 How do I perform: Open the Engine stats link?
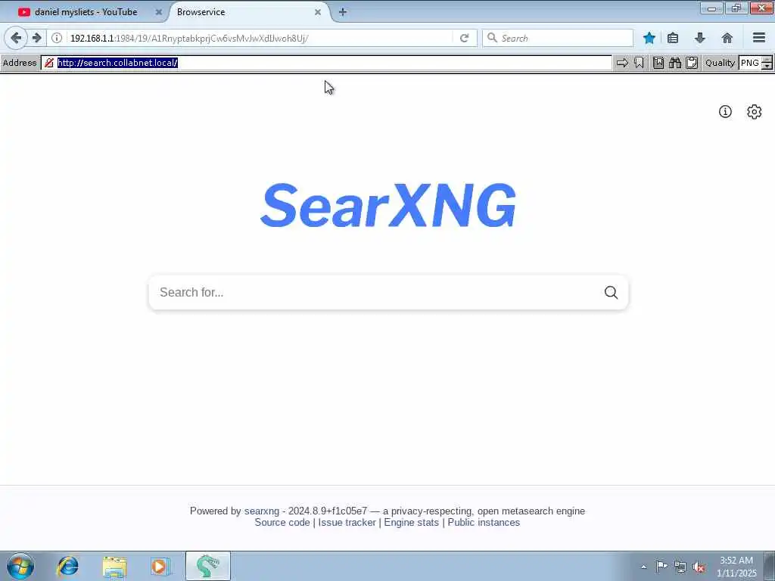pos(411,522)
